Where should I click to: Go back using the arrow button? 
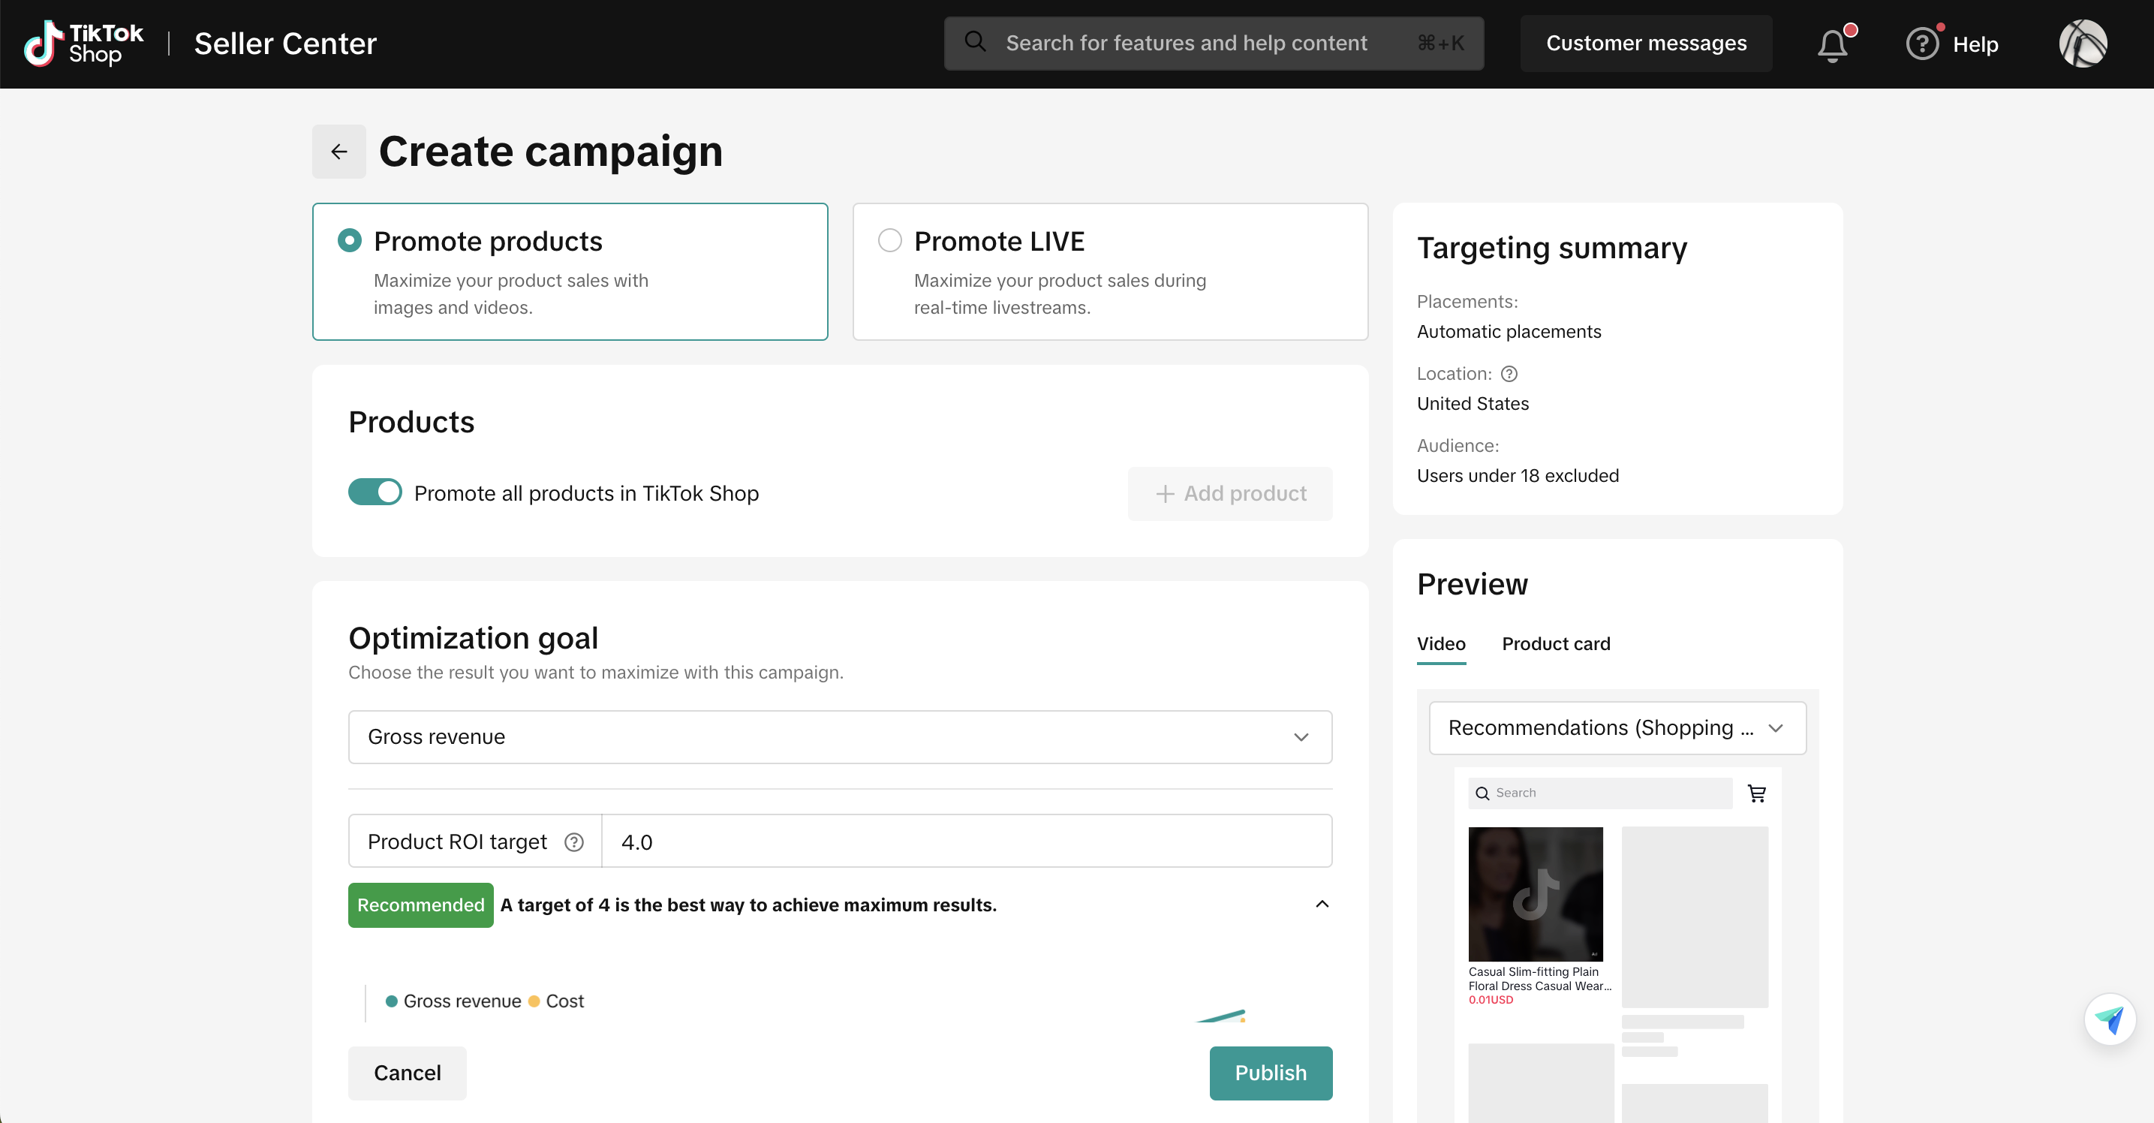(x=338, y=152)
